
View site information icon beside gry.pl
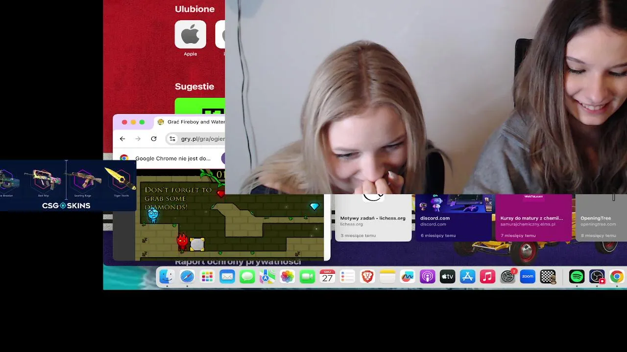coord(172,139)
